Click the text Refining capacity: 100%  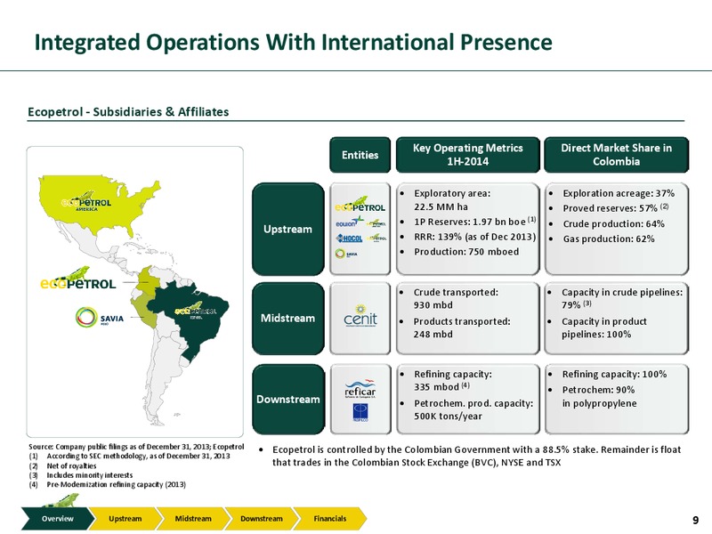click(614, 374)
